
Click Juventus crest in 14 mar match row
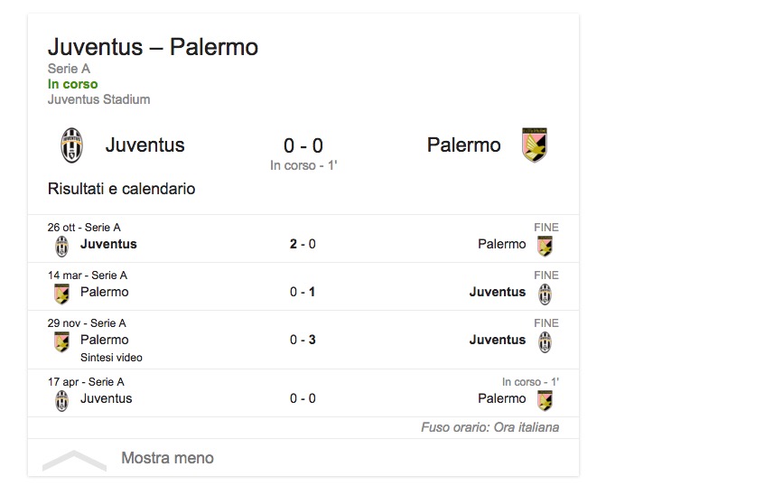(545, 294)
